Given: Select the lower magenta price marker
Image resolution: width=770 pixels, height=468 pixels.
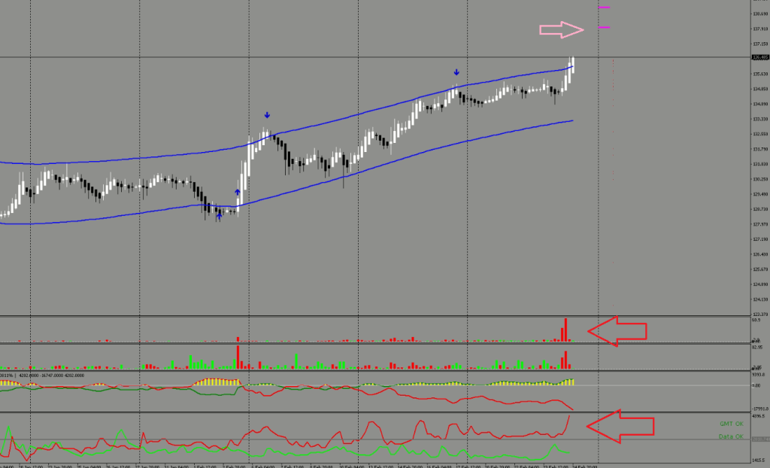Looking at the screenshot, I should pyautogui.click(x=604, y=28).
